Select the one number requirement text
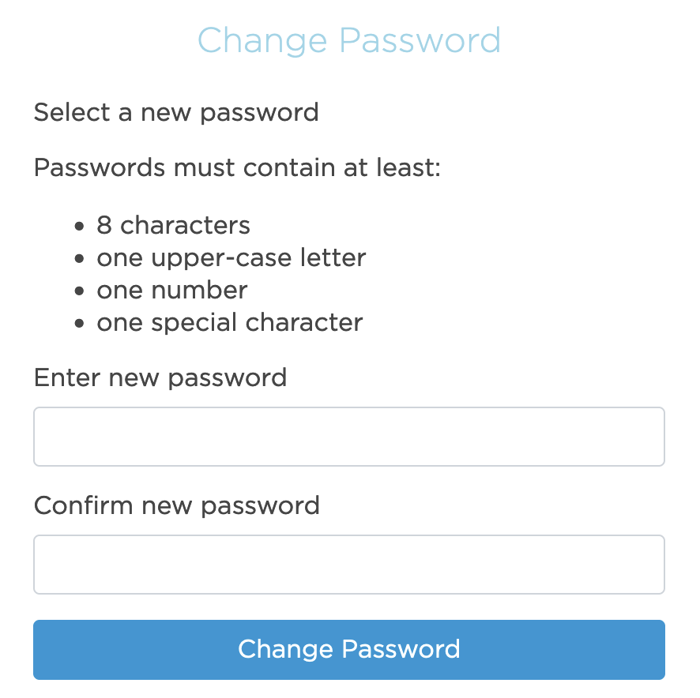 [x=172, y=290]
